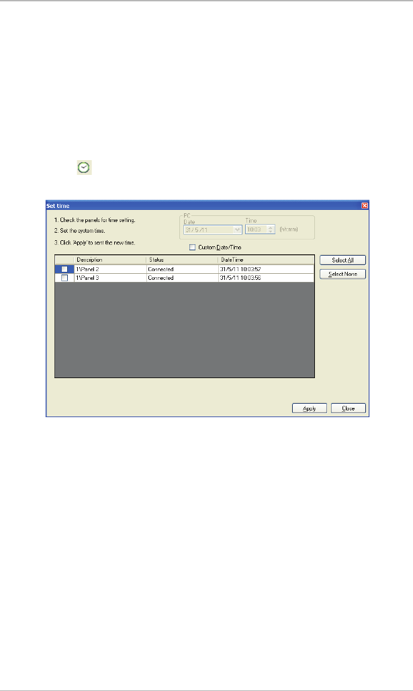Click the 31/5/11 10:03:56 cell

pyautogui.click(x=266, y=278)
